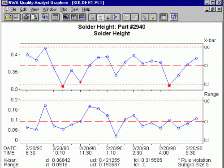
Task: Click the 'Solder Height' subtitle text
Action: click(112, 34)
